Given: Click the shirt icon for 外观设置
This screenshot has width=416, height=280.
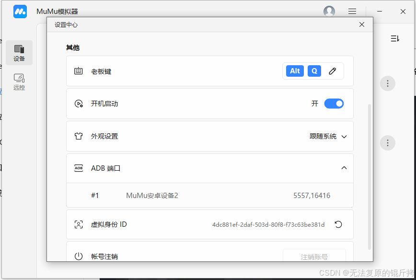Looking at the screenshot, I should pos(78,136).
